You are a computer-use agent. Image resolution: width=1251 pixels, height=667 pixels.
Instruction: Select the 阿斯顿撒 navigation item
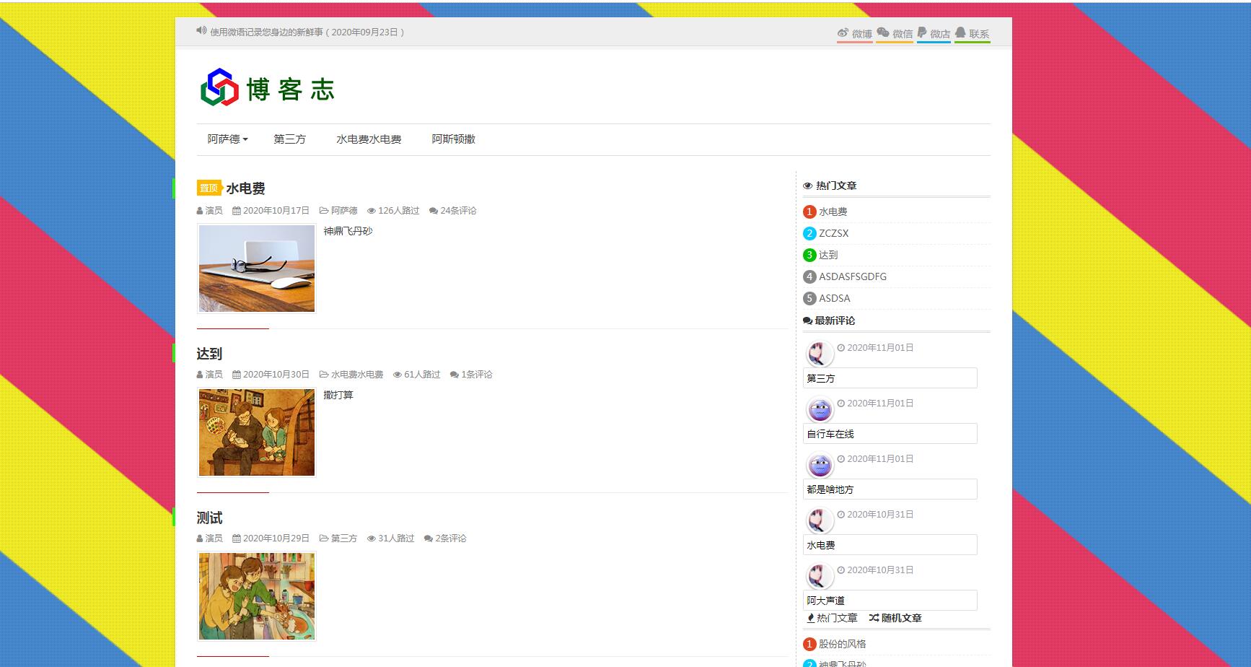[453, 139]
